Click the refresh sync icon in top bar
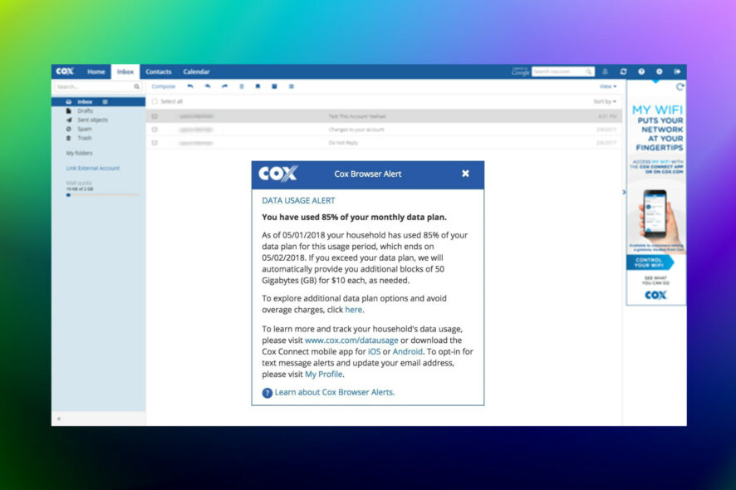This screenshot has width=736, height=490. tap(623, 71)
